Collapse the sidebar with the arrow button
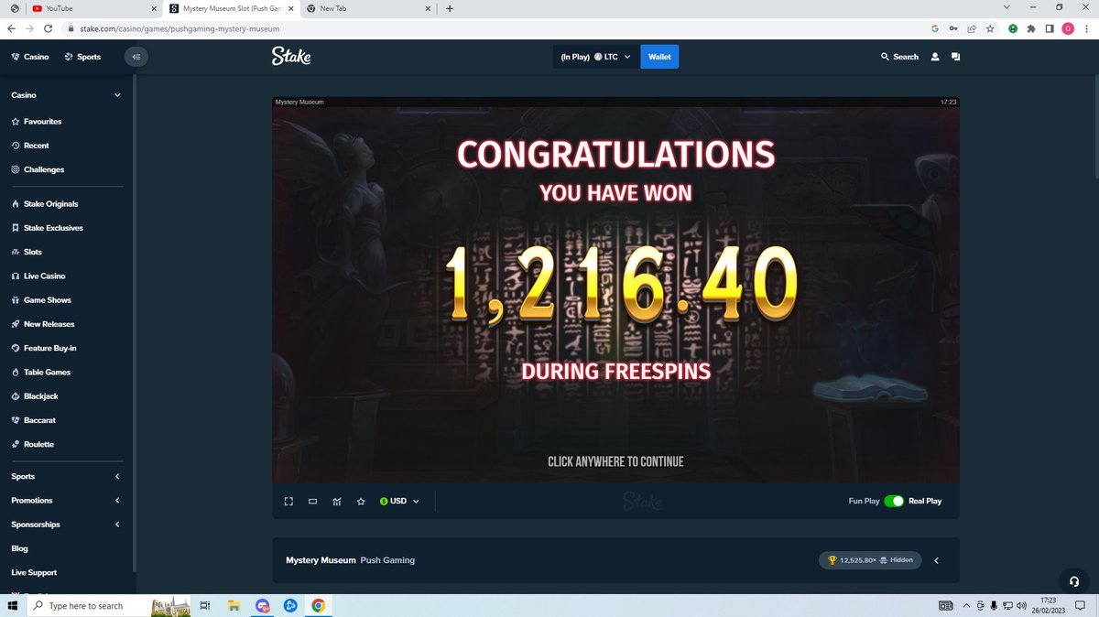This screenshot has width=1099, height=617. click(136, 57)
